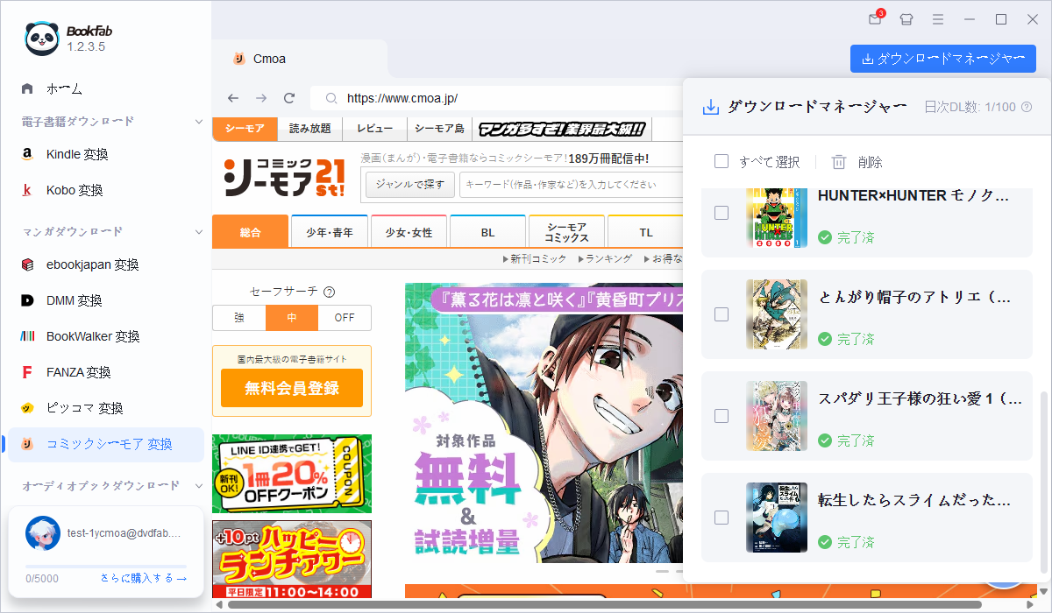Click 完了済 check icon for HUNTER×HUNTER

click(x=825, y=237)
